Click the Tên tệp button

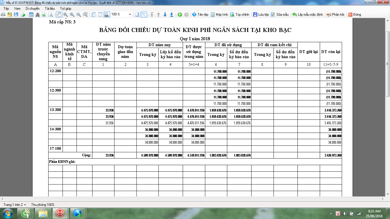tap(200, 15)
